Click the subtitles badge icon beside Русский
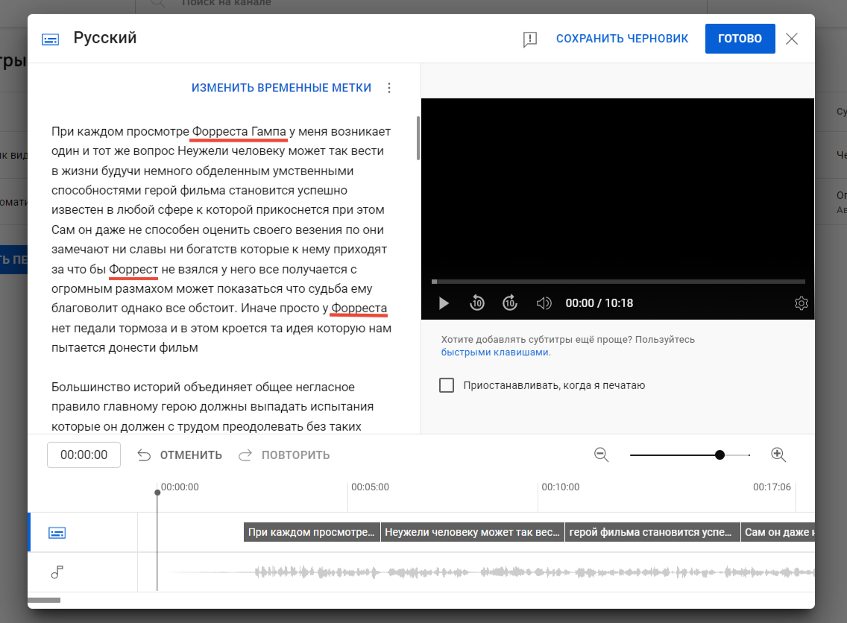Viewport: 847px width, 623px height. point(49,38)
